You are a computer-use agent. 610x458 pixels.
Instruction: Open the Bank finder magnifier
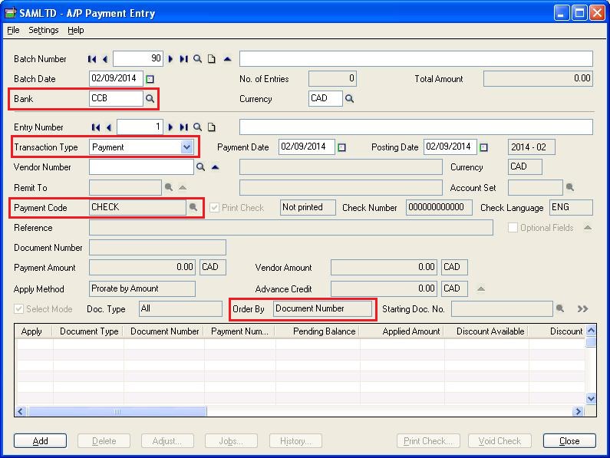[150, 98]
